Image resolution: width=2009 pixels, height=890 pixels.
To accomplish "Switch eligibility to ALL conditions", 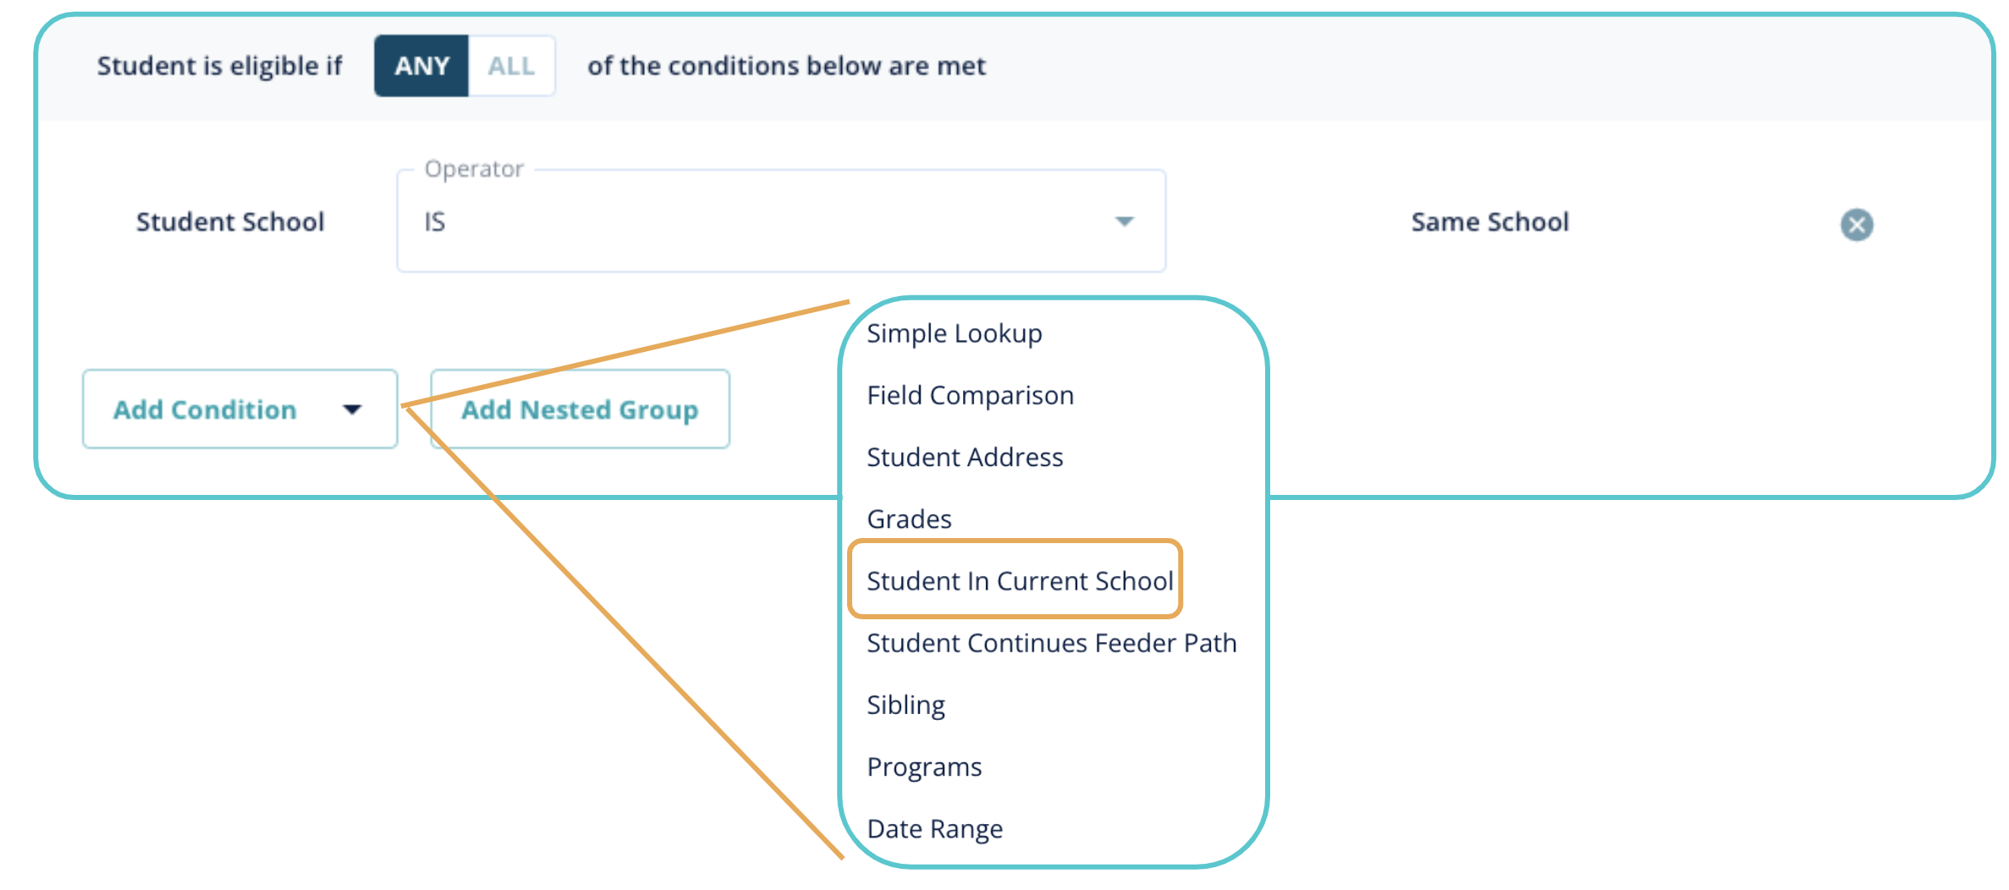I will point(511,66).
